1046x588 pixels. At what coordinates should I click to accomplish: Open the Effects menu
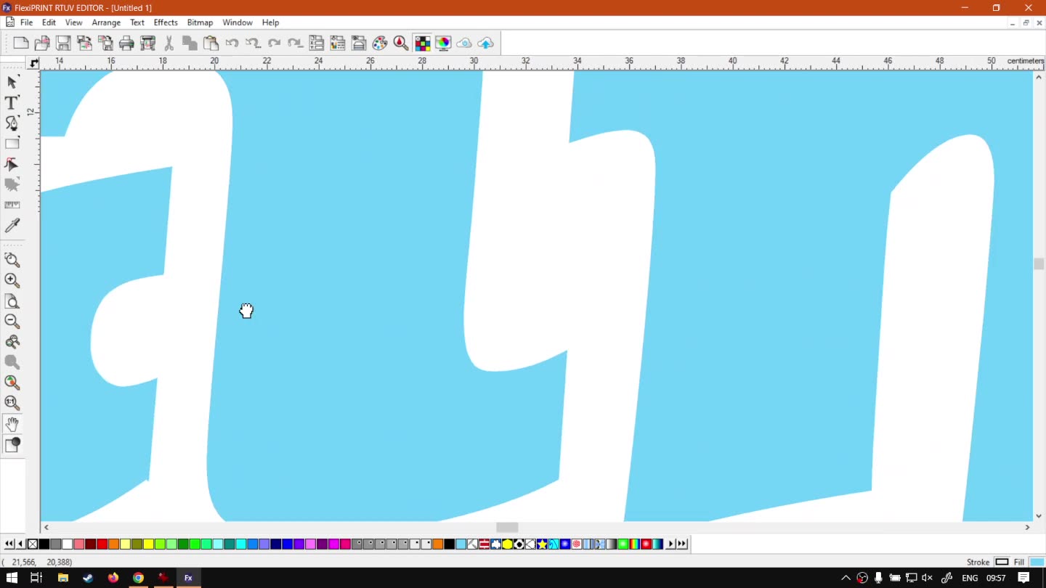[166, 23]
